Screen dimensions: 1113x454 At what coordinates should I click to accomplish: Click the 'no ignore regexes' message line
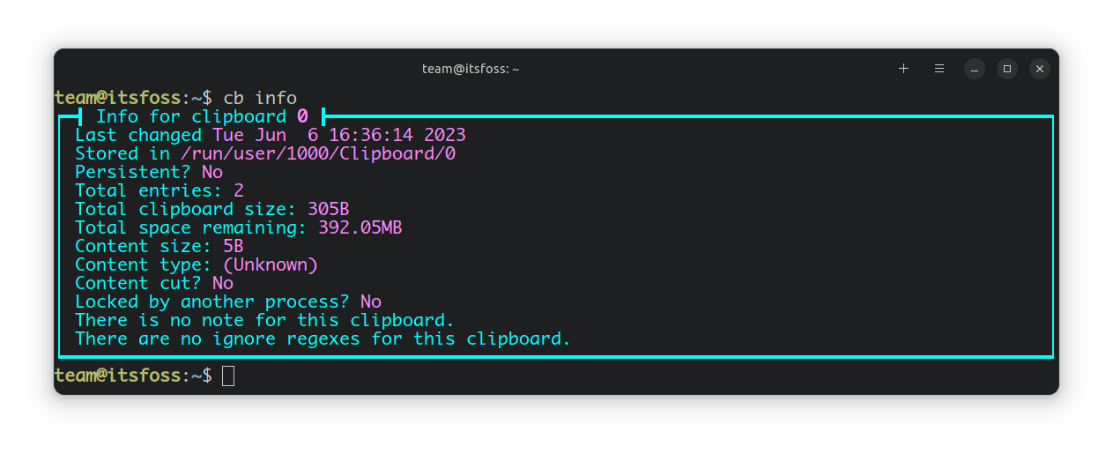(x=323, y=339)
